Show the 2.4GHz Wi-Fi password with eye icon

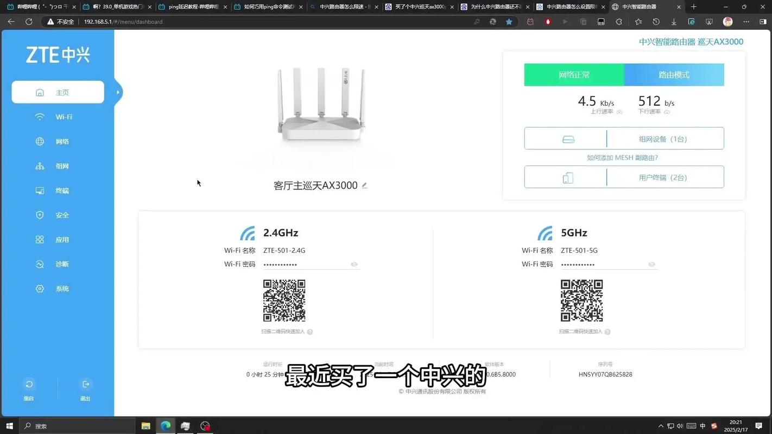(354, 264)
